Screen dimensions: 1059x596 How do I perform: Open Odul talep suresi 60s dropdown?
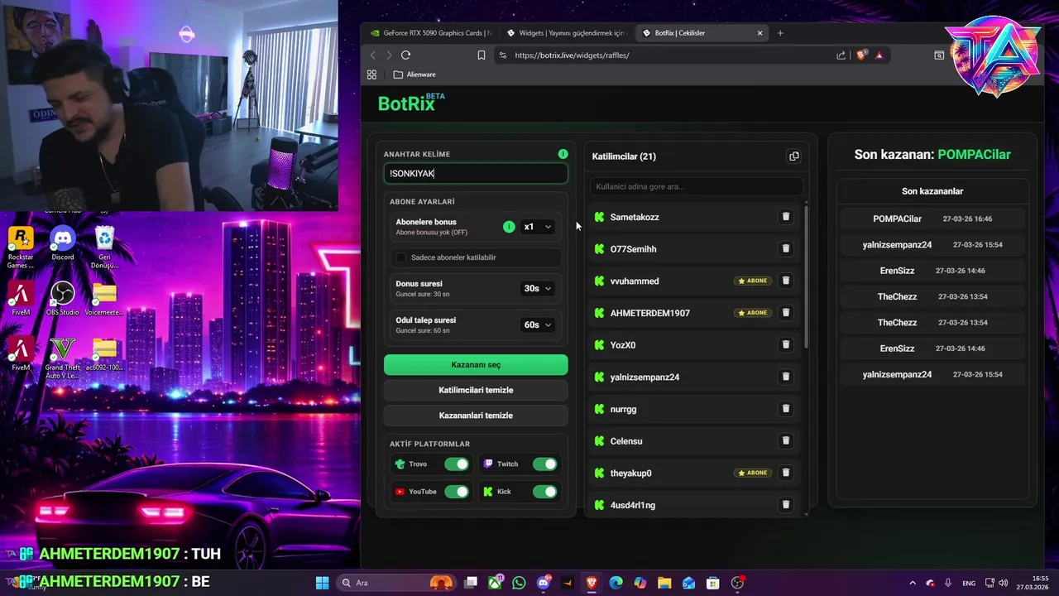click(537, 324)
